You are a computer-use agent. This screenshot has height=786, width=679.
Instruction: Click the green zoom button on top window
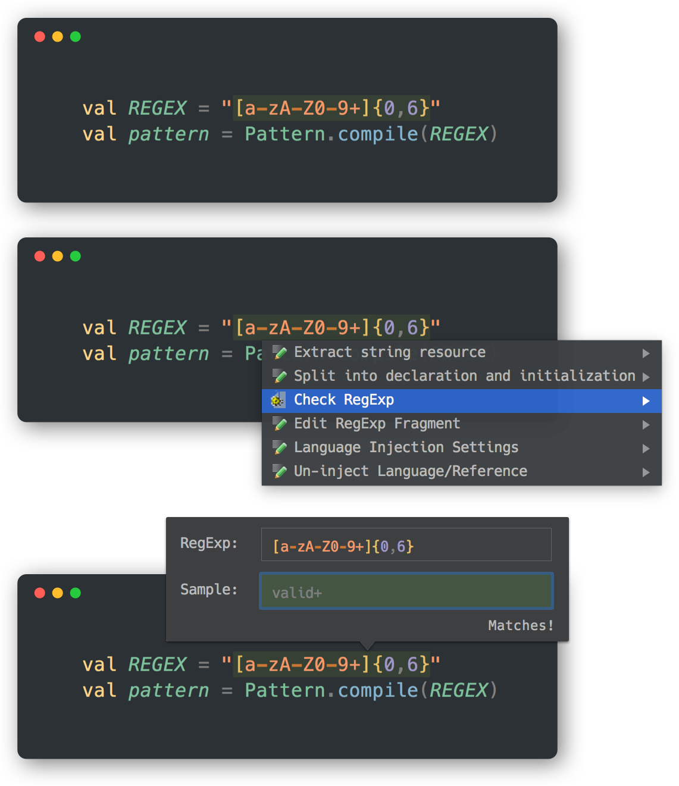tap(76, 36)
